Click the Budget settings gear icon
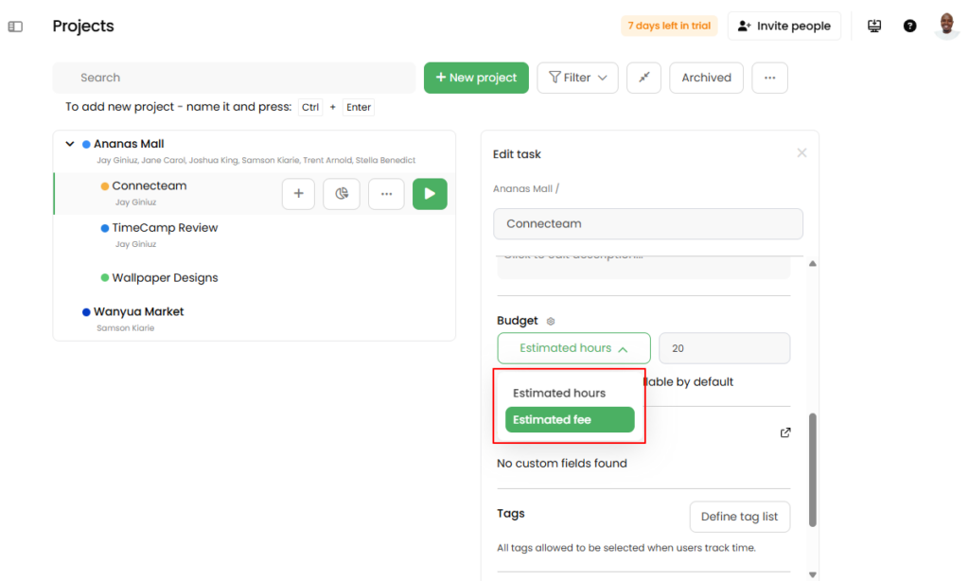This screenshot has height=581, width=969. pos(551,321)
